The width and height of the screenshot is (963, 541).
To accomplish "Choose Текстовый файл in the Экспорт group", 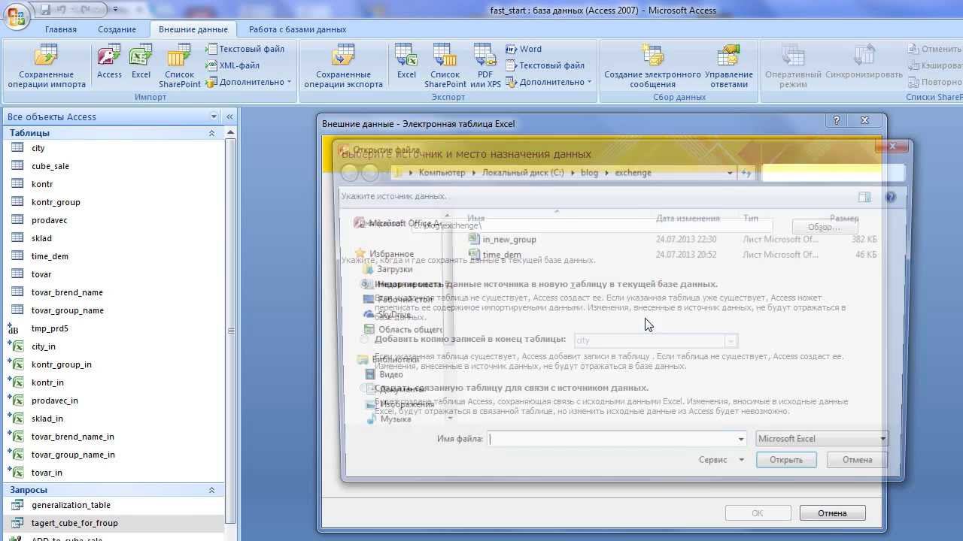I will coord(545,65).
